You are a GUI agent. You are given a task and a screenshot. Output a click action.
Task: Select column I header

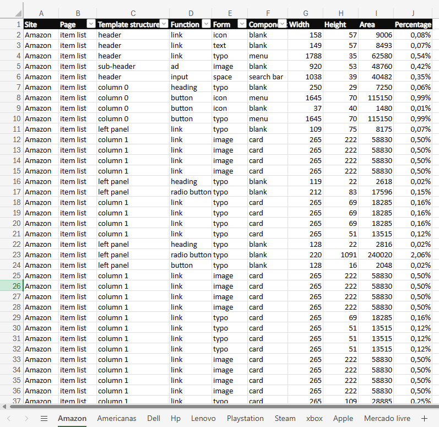coord(376,13)
